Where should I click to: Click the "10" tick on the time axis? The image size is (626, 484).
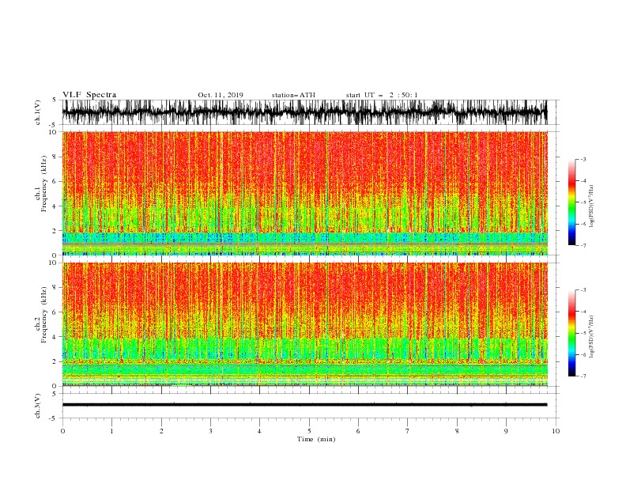point(556,431)
